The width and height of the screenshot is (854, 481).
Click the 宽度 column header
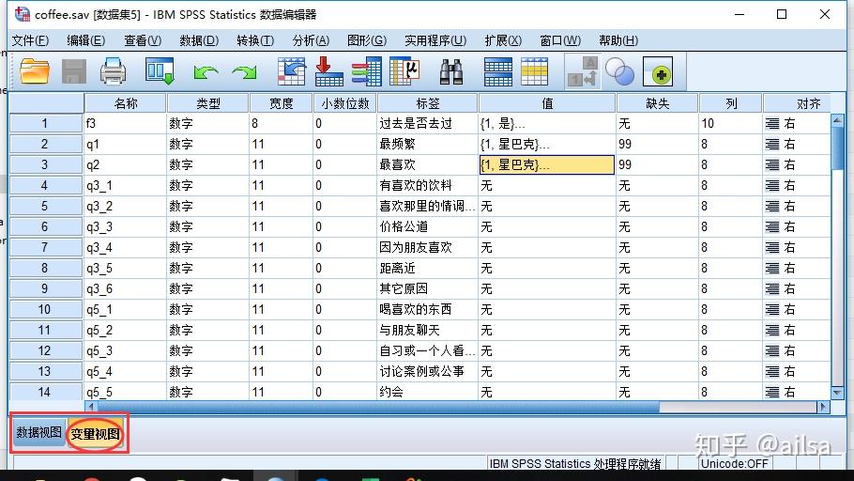(281, 103)
